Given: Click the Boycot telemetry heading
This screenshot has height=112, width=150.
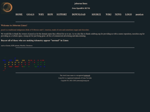Looking at the screenshot, I should [x=35, y=40].
